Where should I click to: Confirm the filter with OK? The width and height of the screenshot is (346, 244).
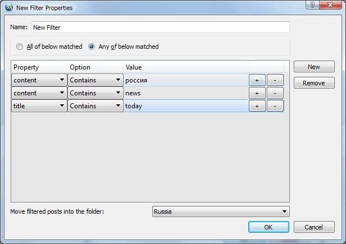point(268,227)
